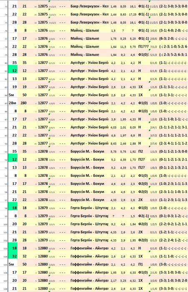Screen dimensions: 188x292
Task: Select the 35 cell in row 80 second column
Action: [x=24, y=63]
